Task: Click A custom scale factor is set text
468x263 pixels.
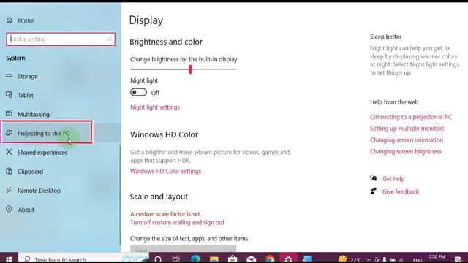Action: [x=166, y=214]
